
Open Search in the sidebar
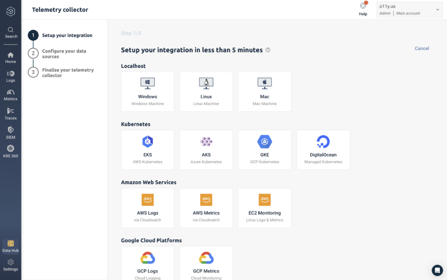pyautogui.click(x=10, y=32)
